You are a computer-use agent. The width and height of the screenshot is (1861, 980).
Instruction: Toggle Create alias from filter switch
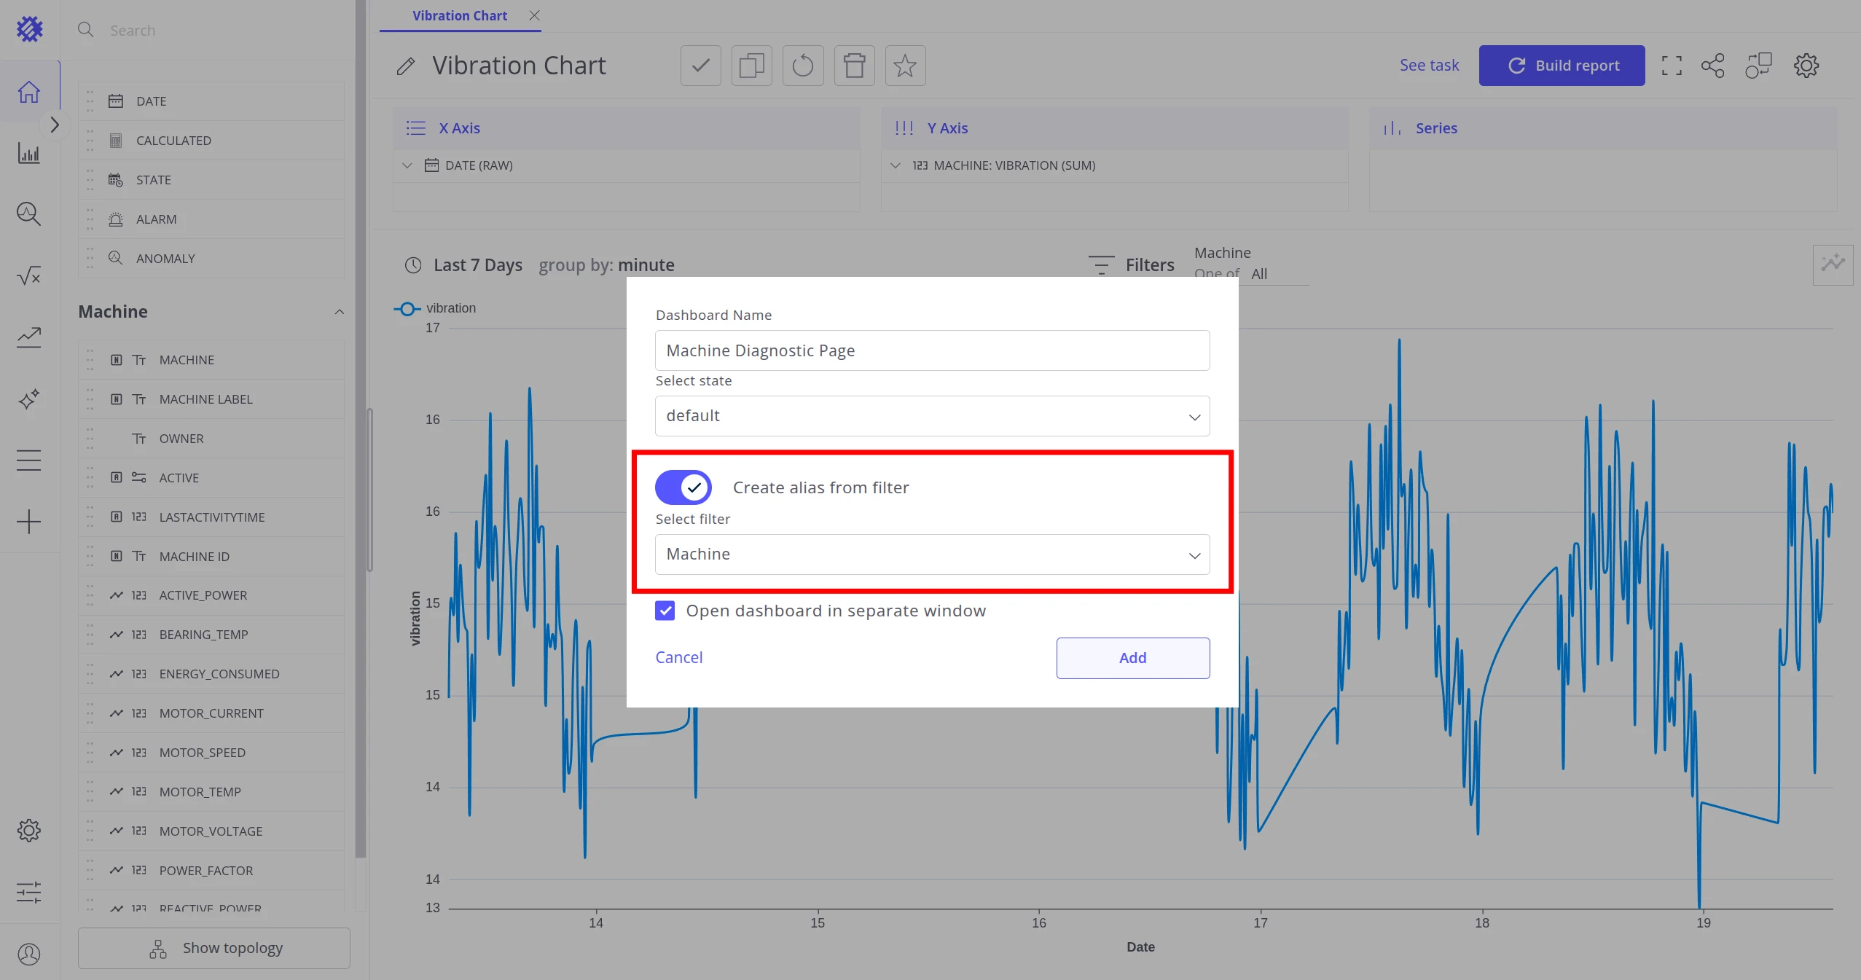pos(683,487)
